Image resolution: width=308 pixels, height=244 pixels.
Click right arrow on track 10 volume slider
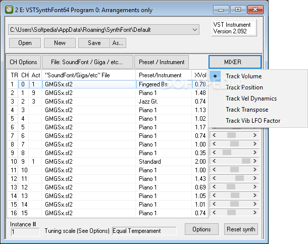(x=255, y=161)
